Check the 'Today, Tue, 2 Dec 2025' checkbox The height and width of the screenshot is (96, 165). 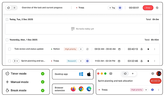pyautogui.click(x=7, y=20)
